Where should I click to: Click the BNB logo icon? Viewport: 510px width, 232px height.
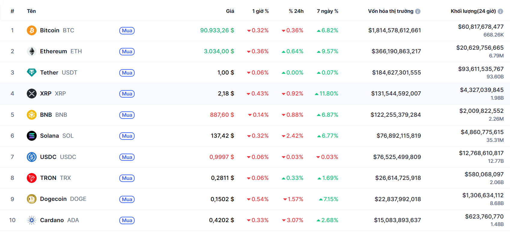coord(32,115)
